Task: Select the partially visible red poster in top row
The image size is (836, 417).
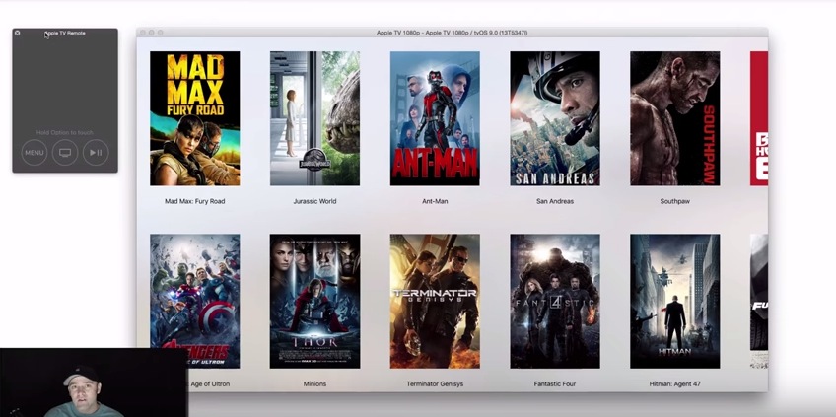Action: point(759,118)
